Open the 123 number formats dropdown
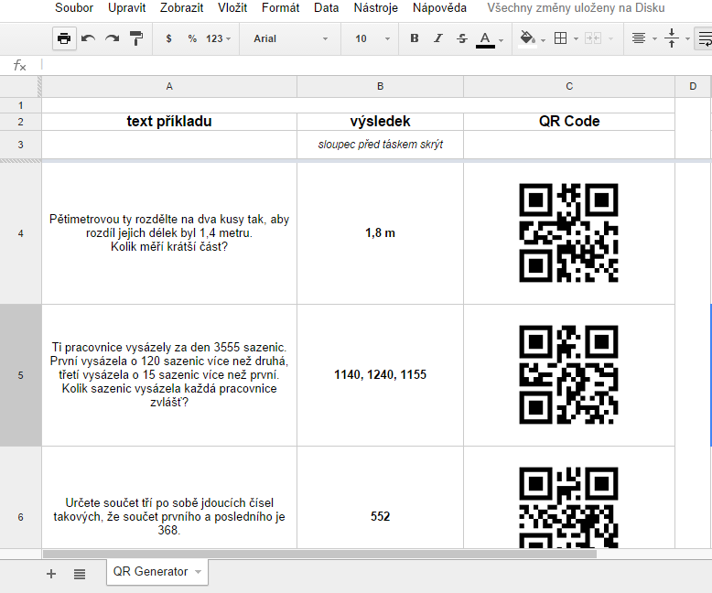Viewport: 712px width, 593px height. [219, 38]
